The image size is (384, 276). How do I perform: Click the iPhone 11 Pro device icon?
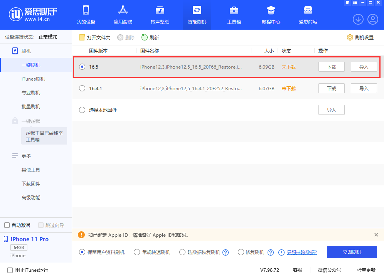(6, 239)
